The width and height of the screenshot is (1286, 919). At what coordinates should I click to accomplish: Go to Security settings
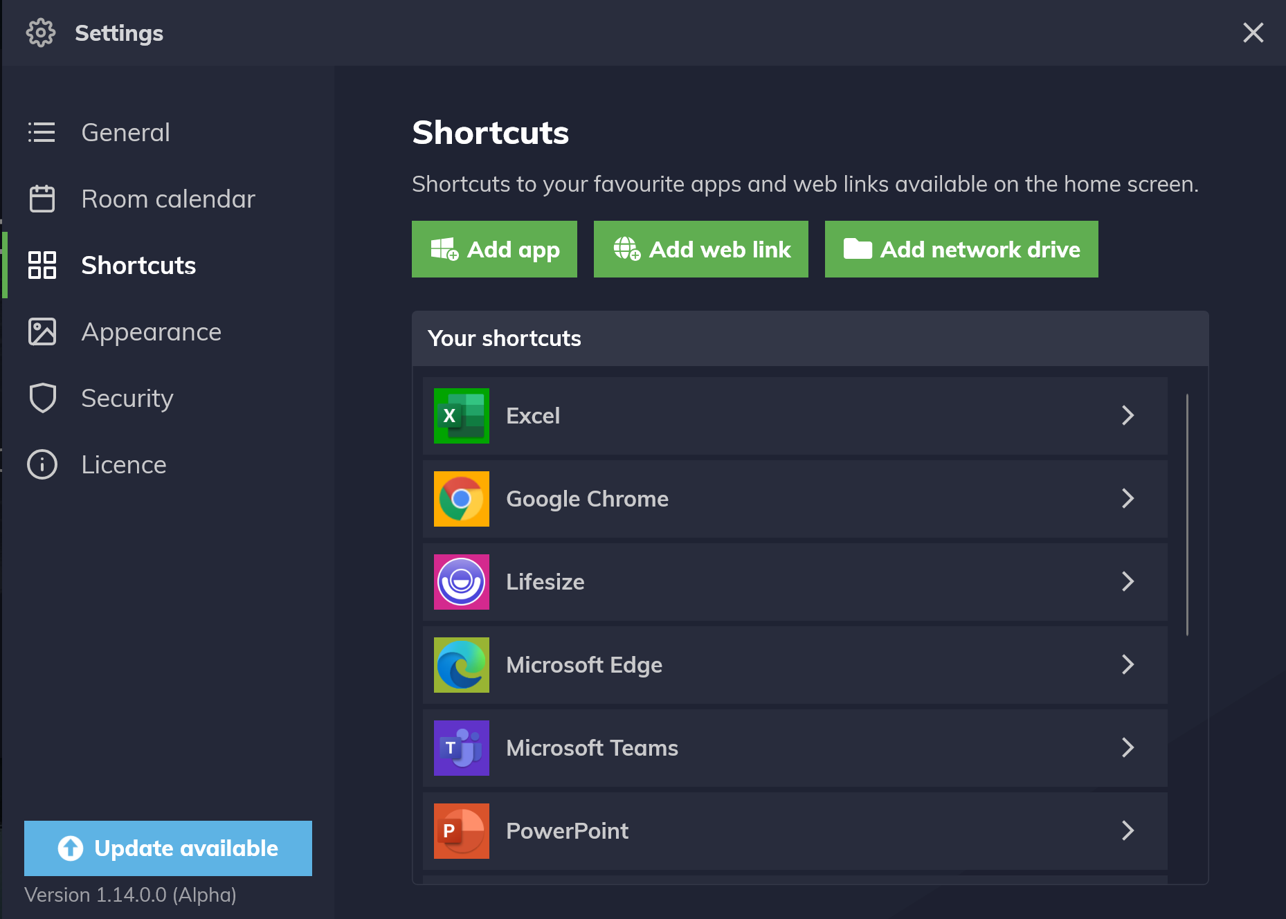click(127, 399)
